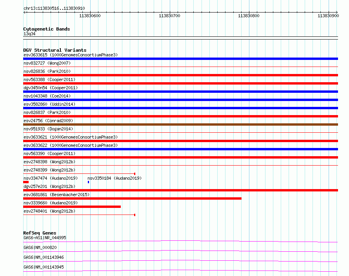Open the Cytogenetic Bands track title
Viewport: 349px width, 276px height.
tap(47, 29)
